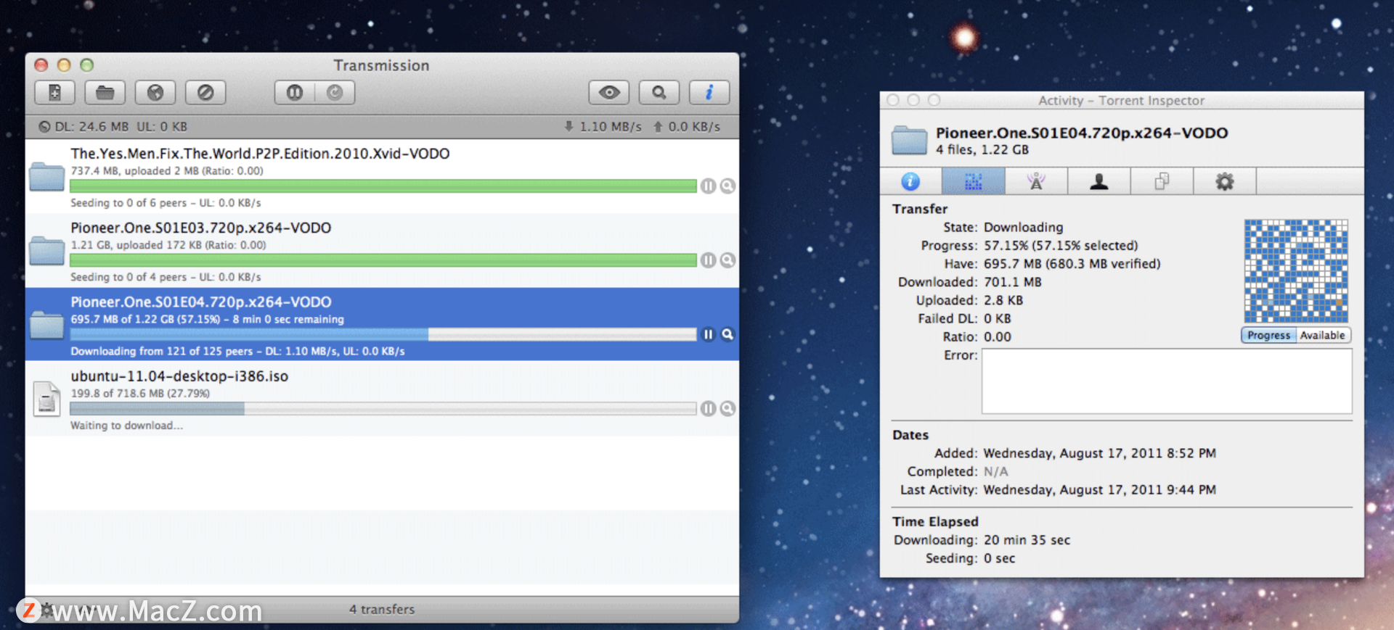Toggle Quick Look with the eye icon
The image size is (1394, 630).
point(608,93)
